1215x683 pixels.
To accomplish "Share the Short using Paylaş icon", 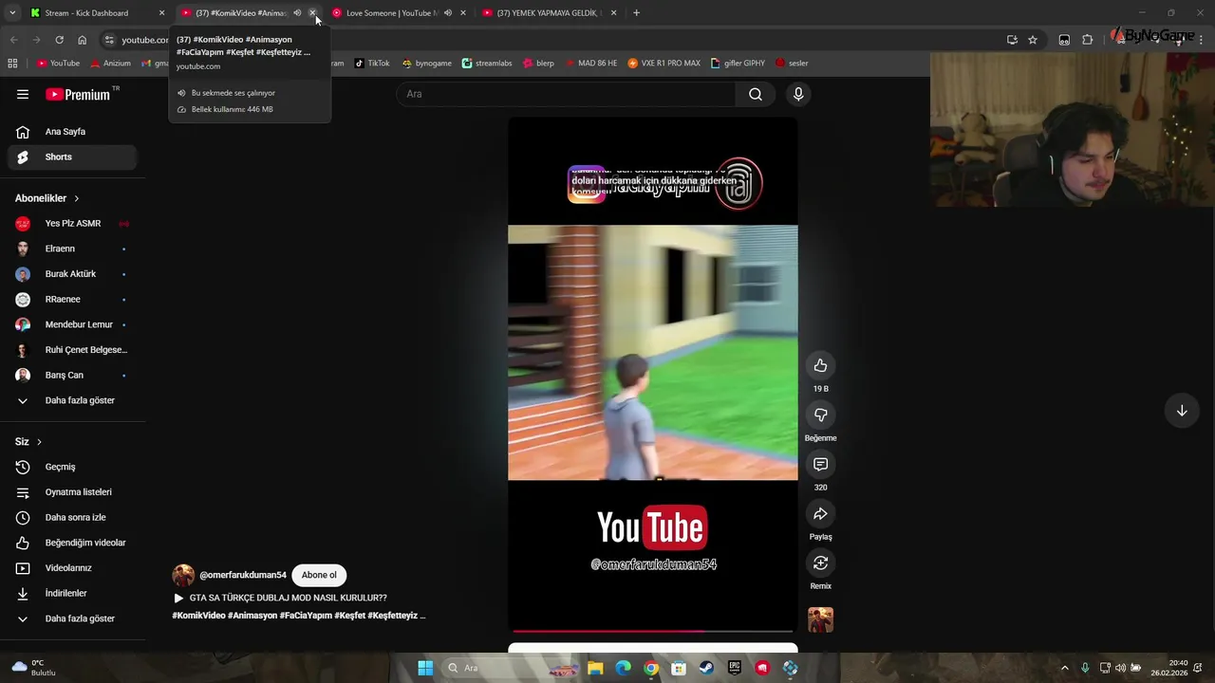I will click(820, 513).
